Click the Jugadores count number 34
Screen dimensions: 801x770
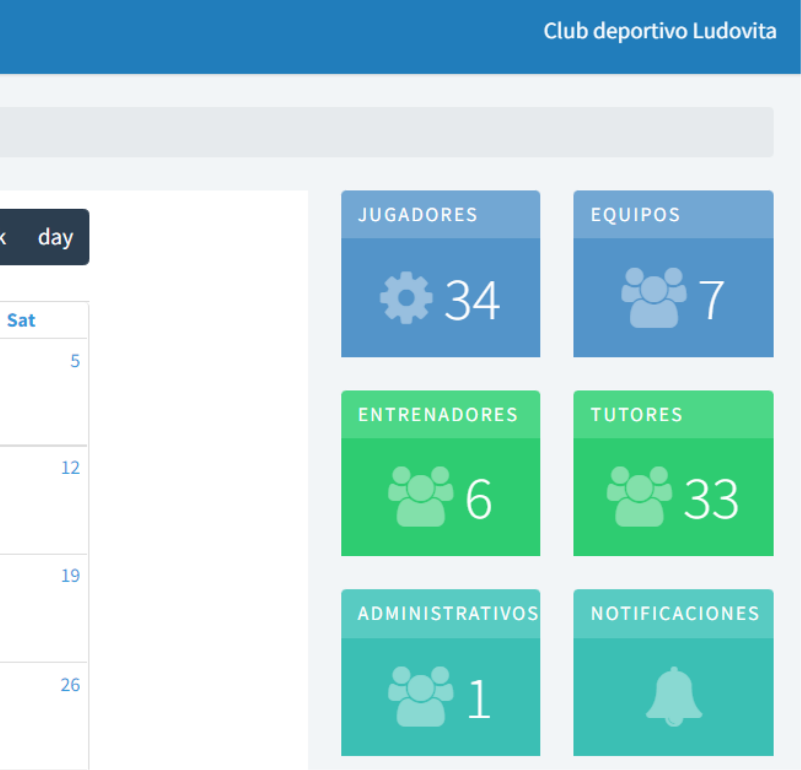472,300
